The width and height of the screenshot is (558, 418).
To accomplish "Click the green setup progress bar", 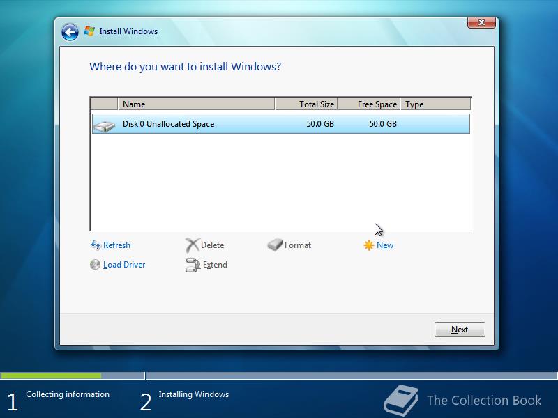I will click(x=50, y=376).
